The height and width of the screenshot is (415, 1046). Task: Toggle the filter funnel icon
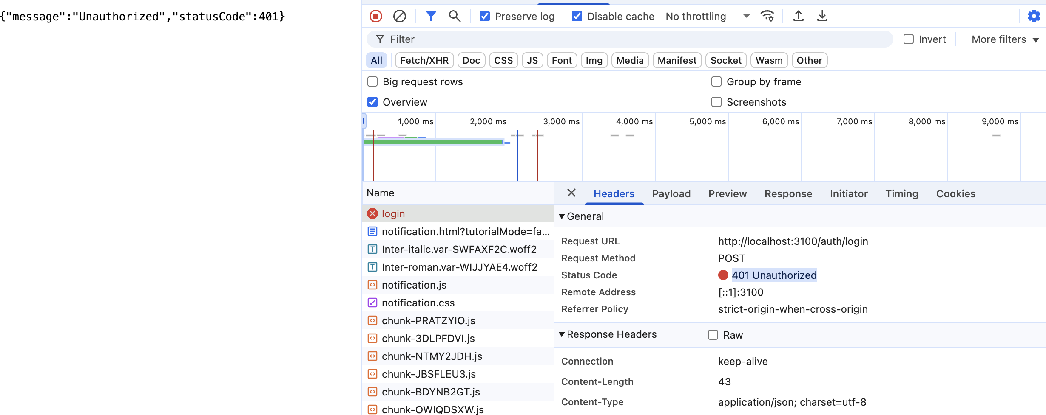(x=431, y=16)
